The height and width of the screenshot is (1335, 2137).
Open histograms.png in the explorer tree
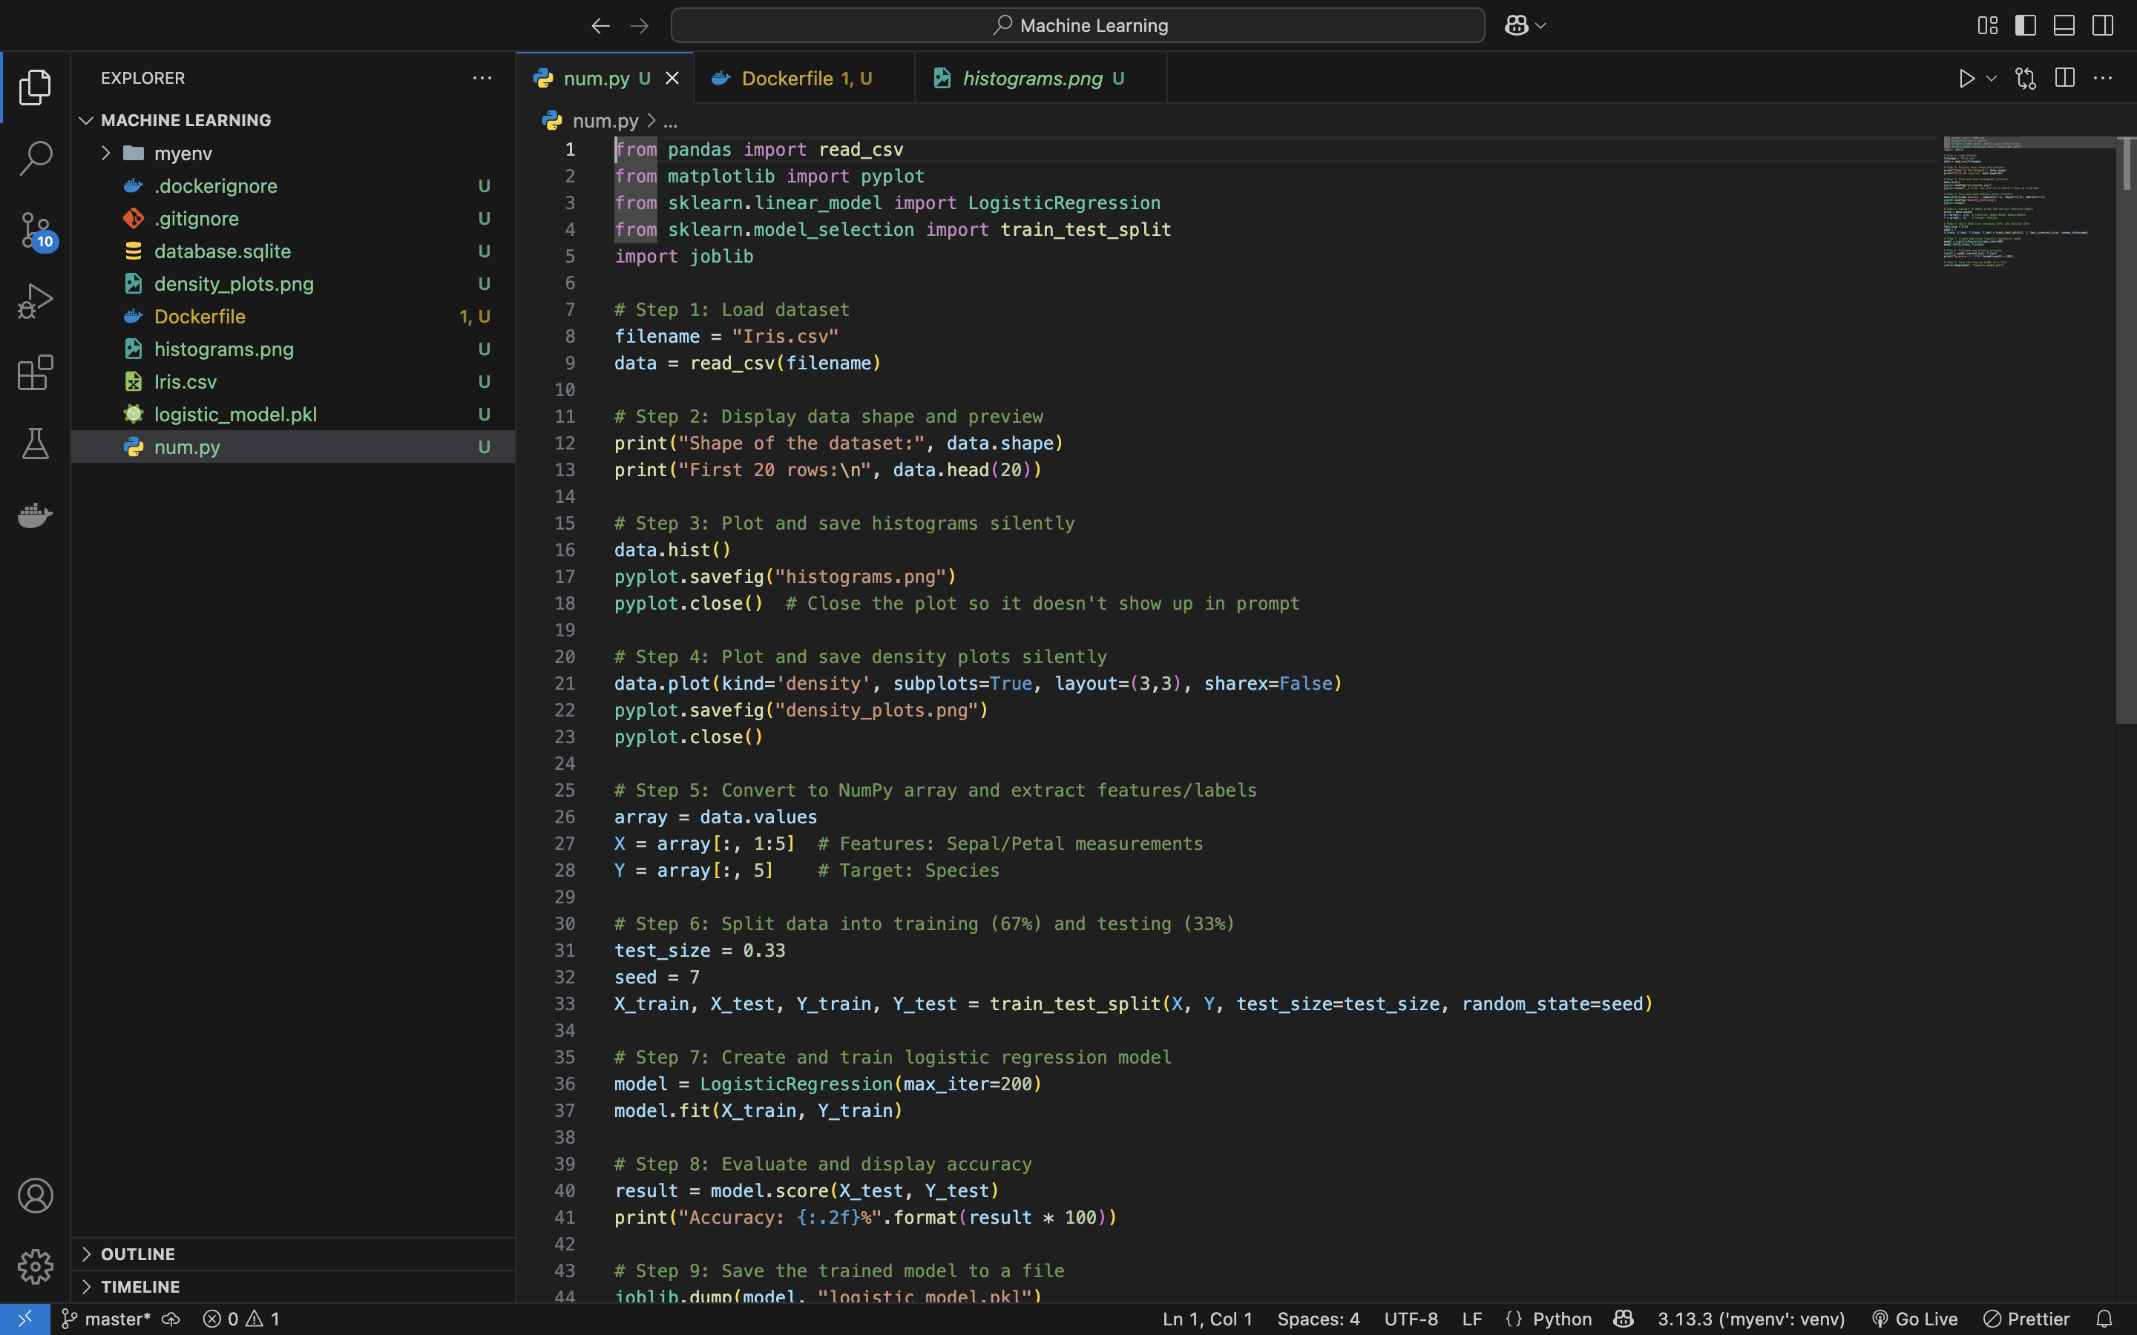(x=292, y=349)
